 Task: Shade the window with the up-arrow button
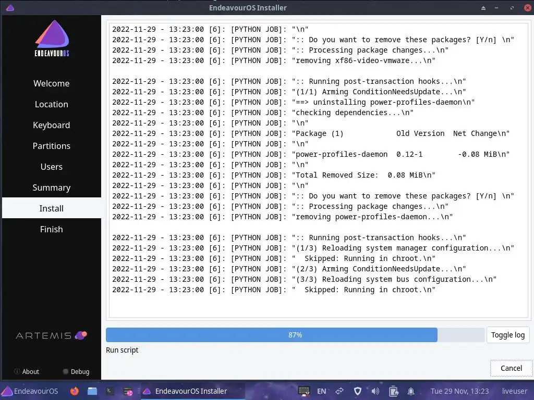pyautogui.click(x=483, y=8)
